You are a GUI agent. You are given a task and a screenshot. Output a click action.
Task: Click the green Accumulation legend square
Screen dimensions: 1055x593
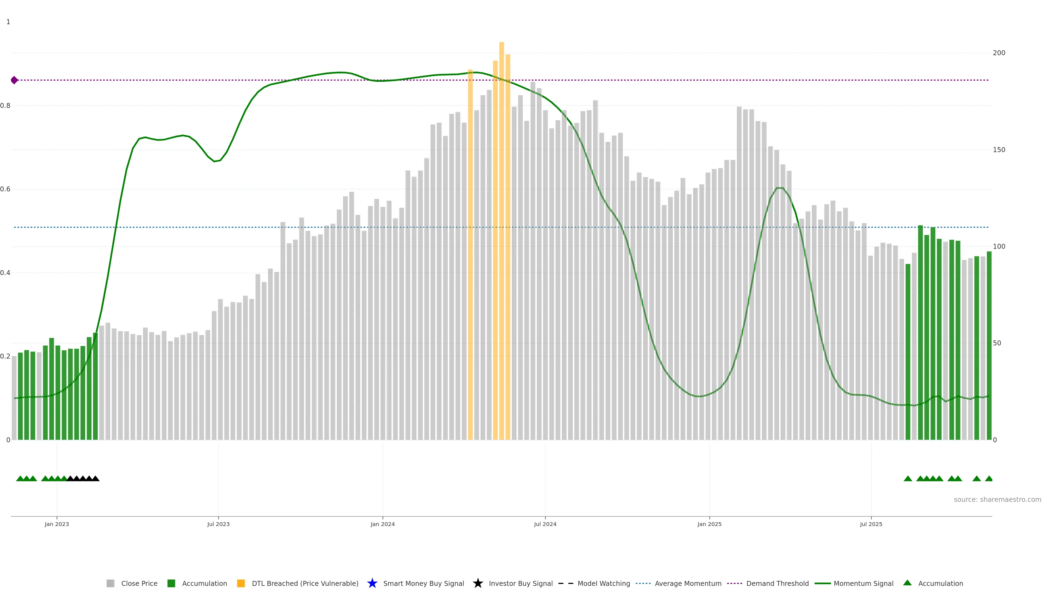point(171,583)
